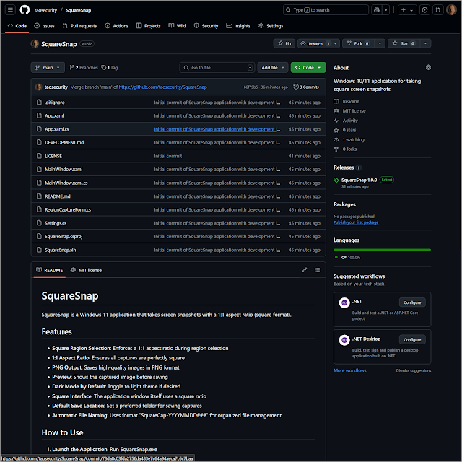
Task: Open the RegionCaptureForm.cs file
Action: tap(68, 210)
